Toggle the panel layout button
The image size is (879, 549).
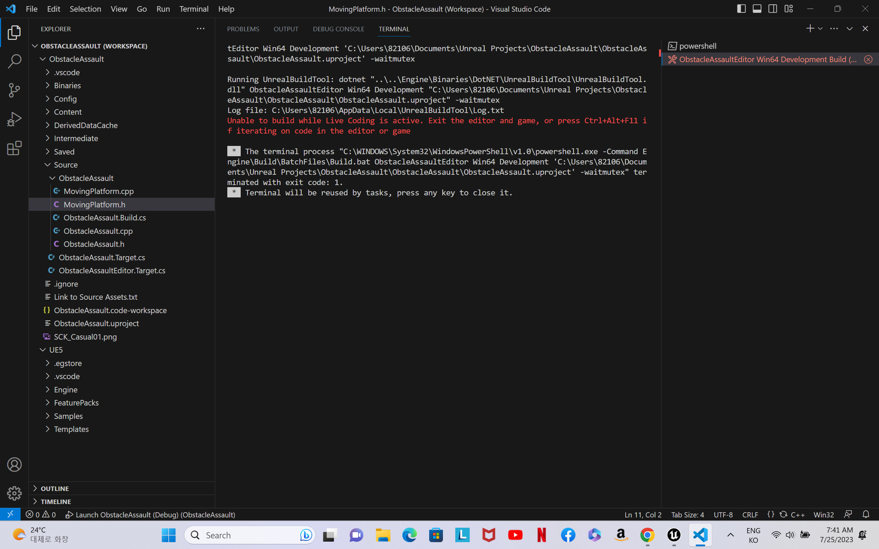(x=757, y=9)
